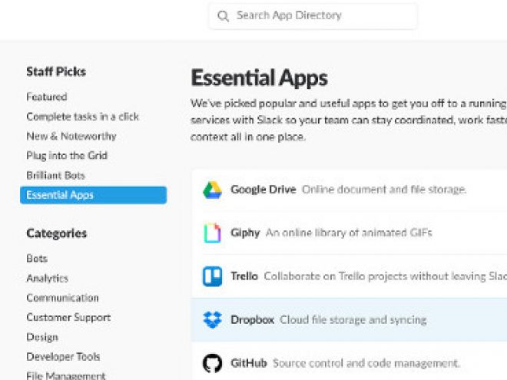Open the Customer Support category
This screenshot has height=380, width=507.
68,317
